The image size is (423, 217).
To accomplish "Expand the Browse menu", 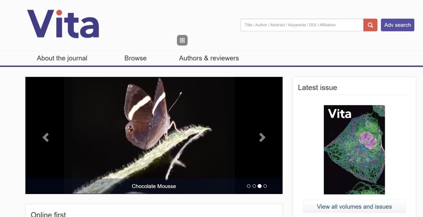I will (135, 58).
